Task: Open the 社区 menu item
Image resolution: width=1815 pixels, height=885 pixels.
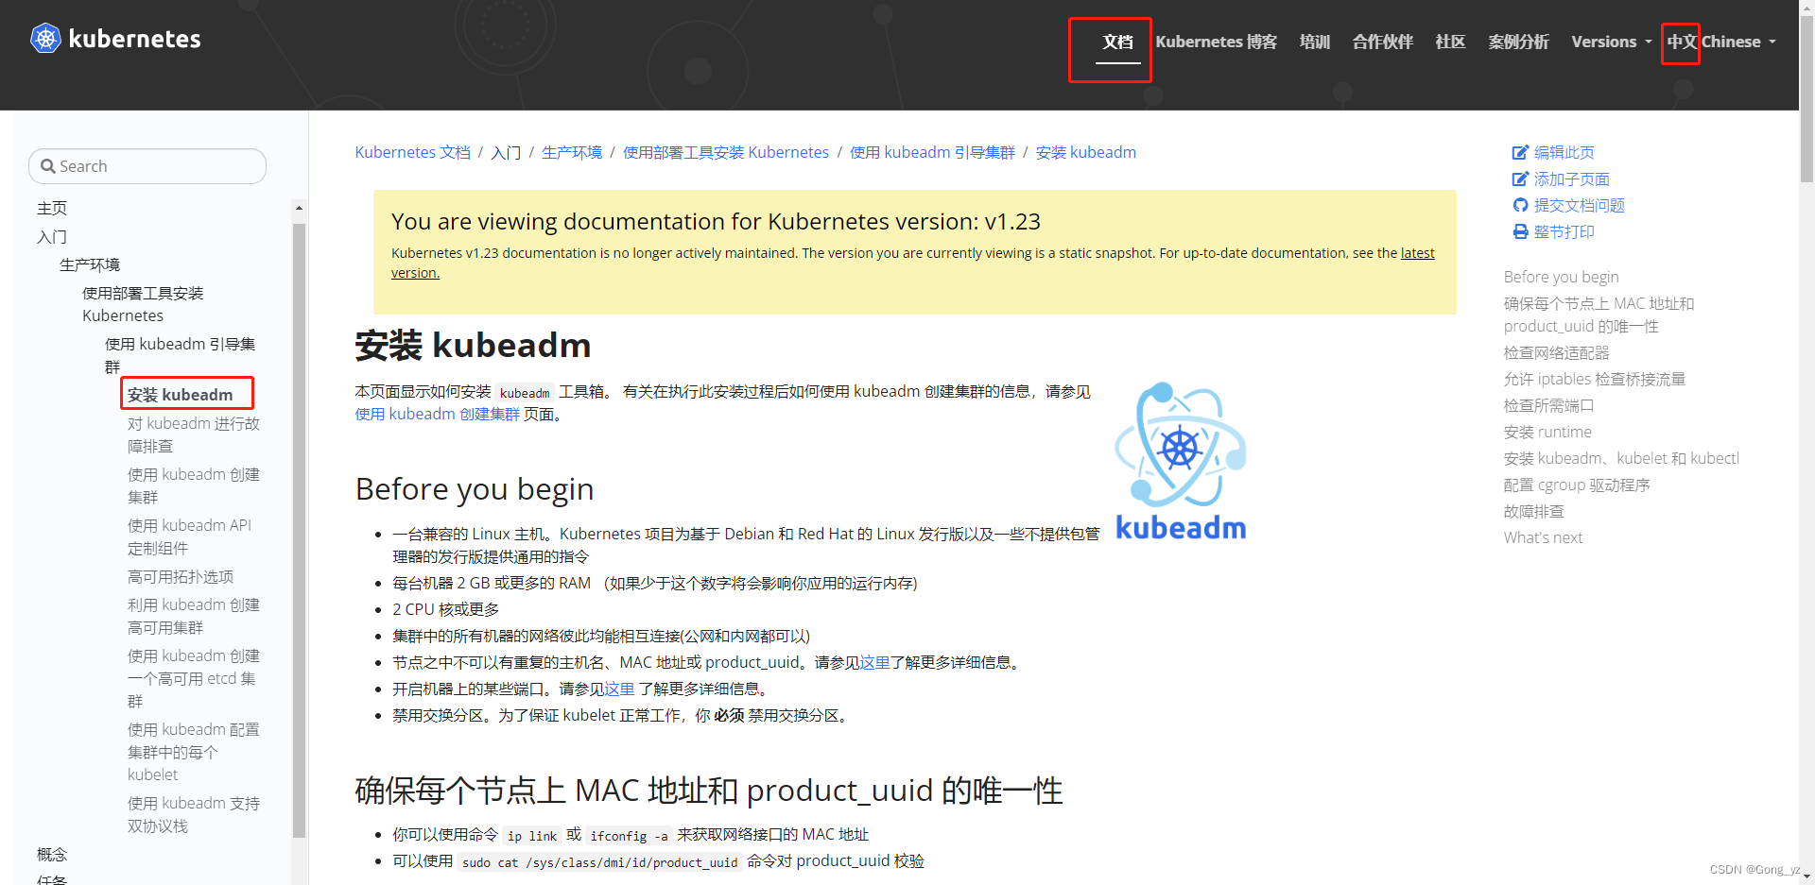Action: point(1450,42)
